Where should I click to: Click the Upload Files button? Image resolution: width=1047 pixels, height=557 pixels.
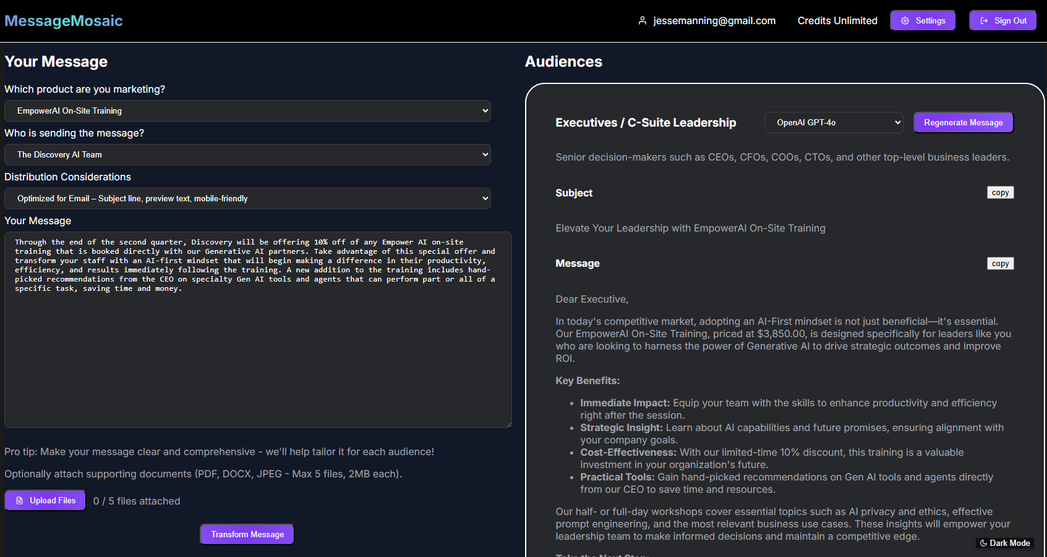(x=45, y=500)
